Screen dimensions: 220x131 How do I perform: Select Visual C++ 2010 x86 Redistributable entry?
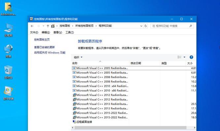134,90
